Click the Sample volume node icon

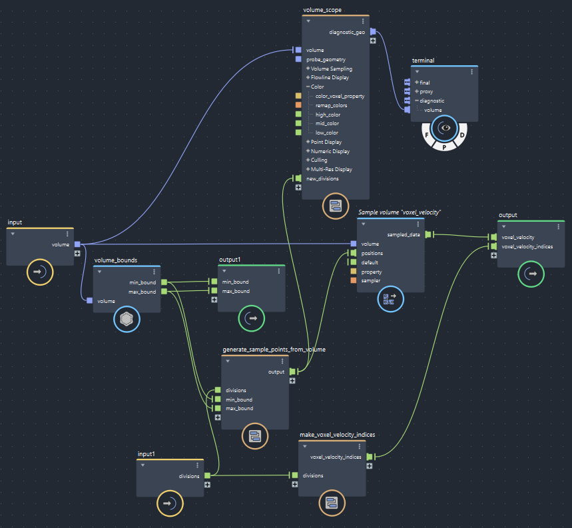(390, 299)
